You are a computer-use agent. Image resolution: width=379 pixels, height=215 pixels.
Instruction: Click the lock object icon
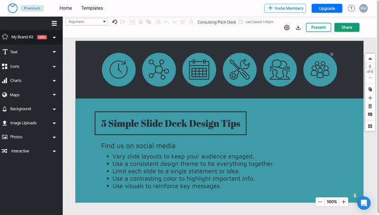(x=141, y=22)
